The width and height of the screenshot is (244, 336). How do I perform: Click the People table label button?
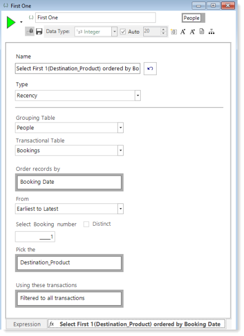(x=191, y=18)
